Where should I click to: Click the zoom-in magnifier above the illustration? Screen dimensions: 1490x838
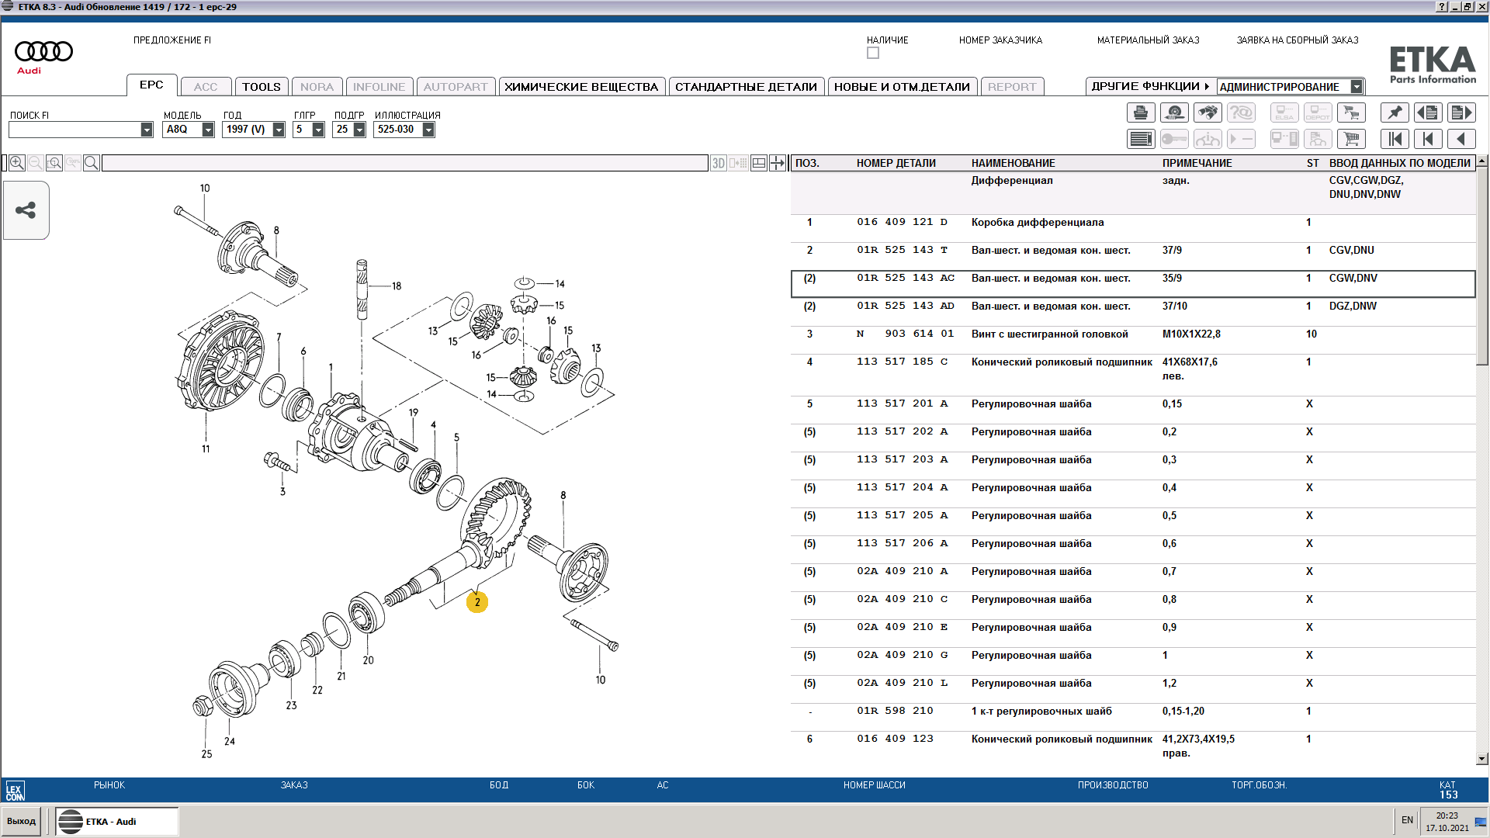(17, 163)
